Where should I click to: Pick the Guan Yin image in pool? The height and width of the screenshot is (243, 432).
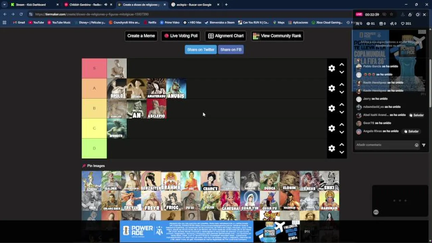(x=250, y=200)
